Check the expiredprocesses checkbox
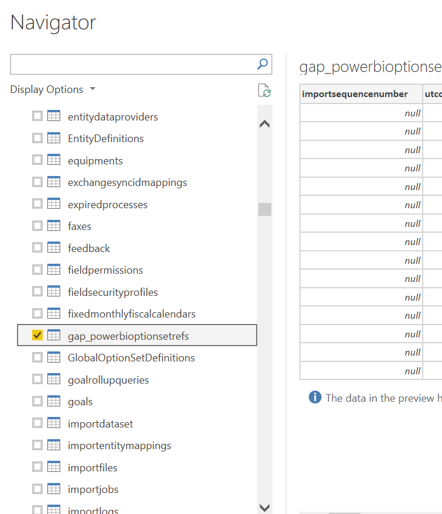The height and width of the screenshot is (514, 442). coord(37,204)
